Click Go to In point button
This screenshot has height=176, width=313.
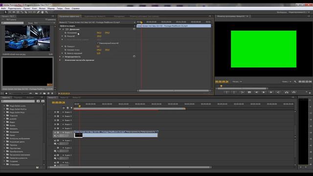pyautogui.click(x=242, y=92)
